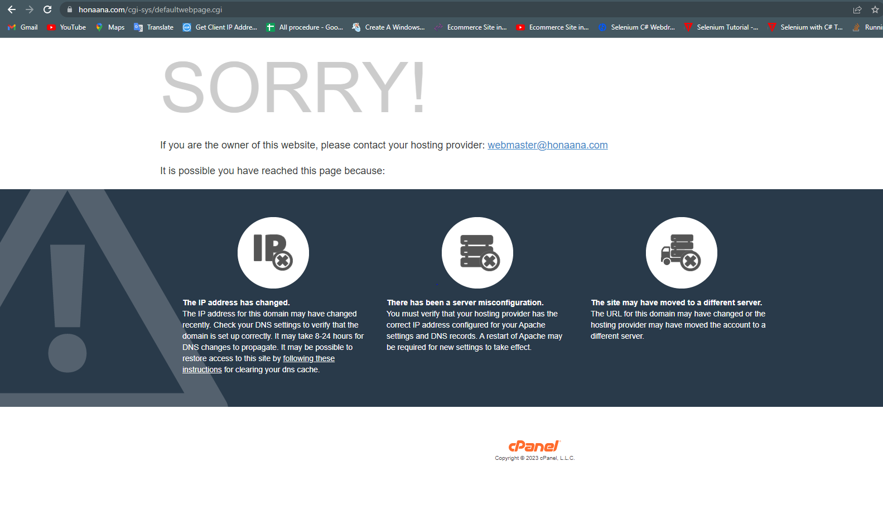View site info via padlock icon
The image size is (883, 514).
70,9
